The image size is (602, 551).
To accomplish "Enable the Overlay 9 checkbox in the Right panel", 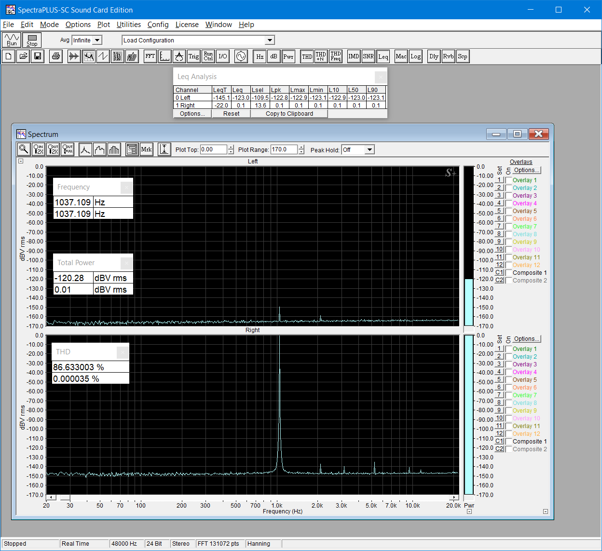I will pyautogui.click(x=508, y=411).
